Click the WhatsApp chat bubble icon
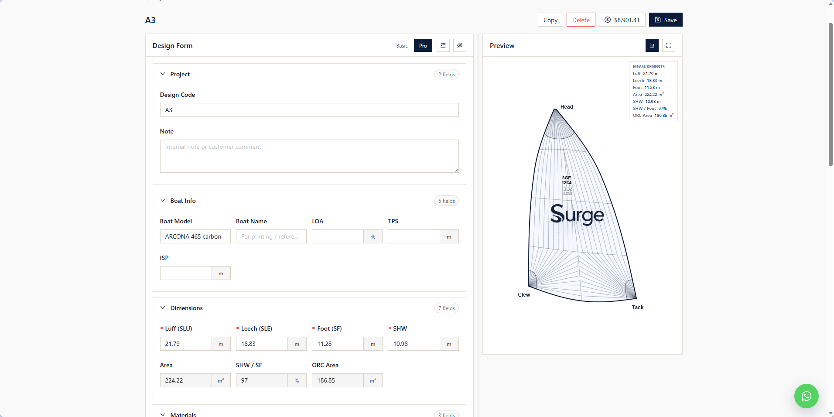 tap(806, 396)
